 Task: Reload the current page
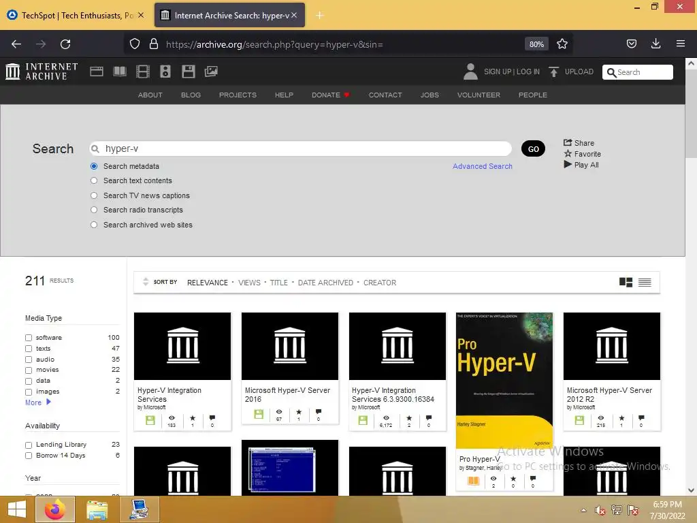pos(65,44)
